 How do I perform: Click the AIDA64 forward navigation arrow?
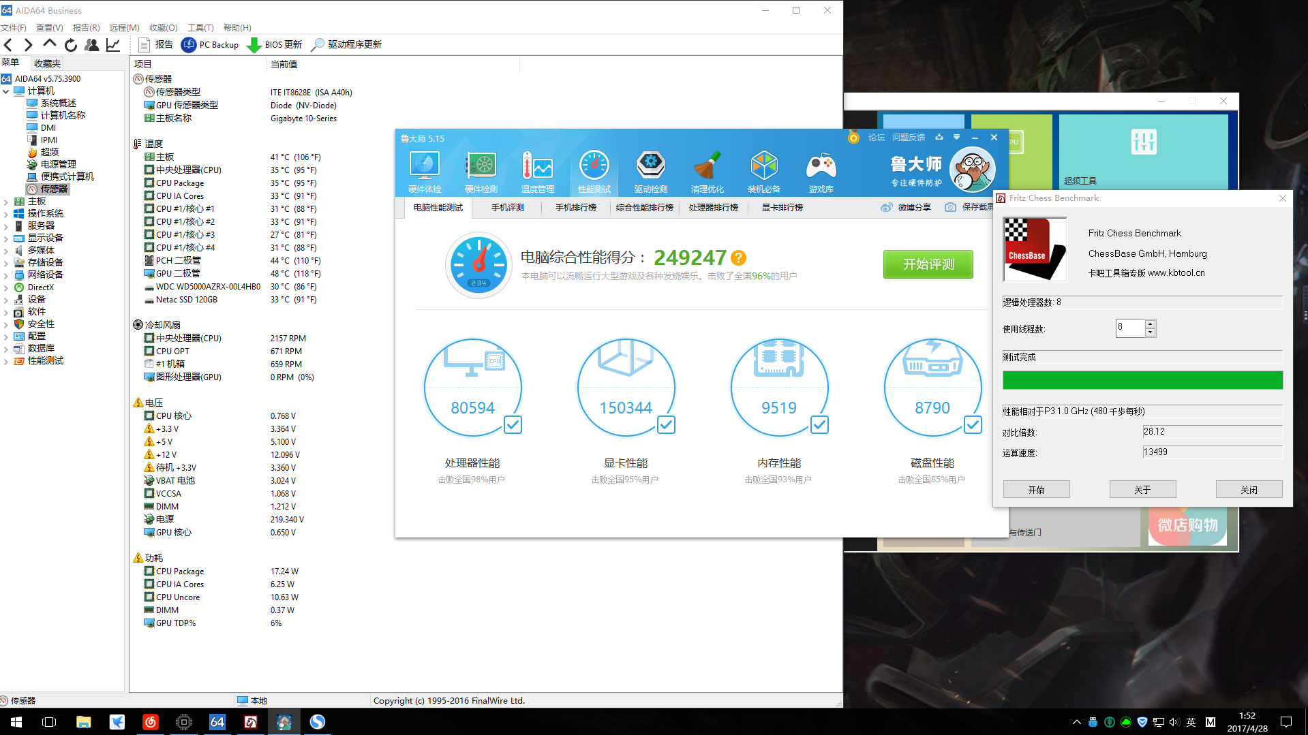(x=28, y=45)
